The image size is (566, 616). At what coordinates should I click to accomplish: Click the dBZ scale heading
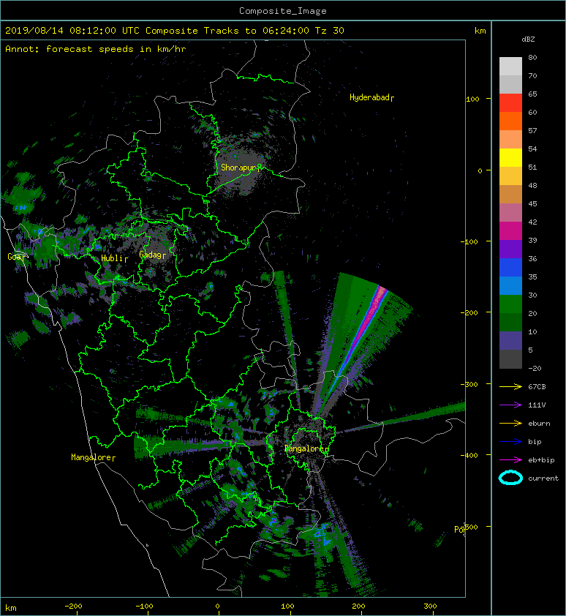[x=528, y=40]
